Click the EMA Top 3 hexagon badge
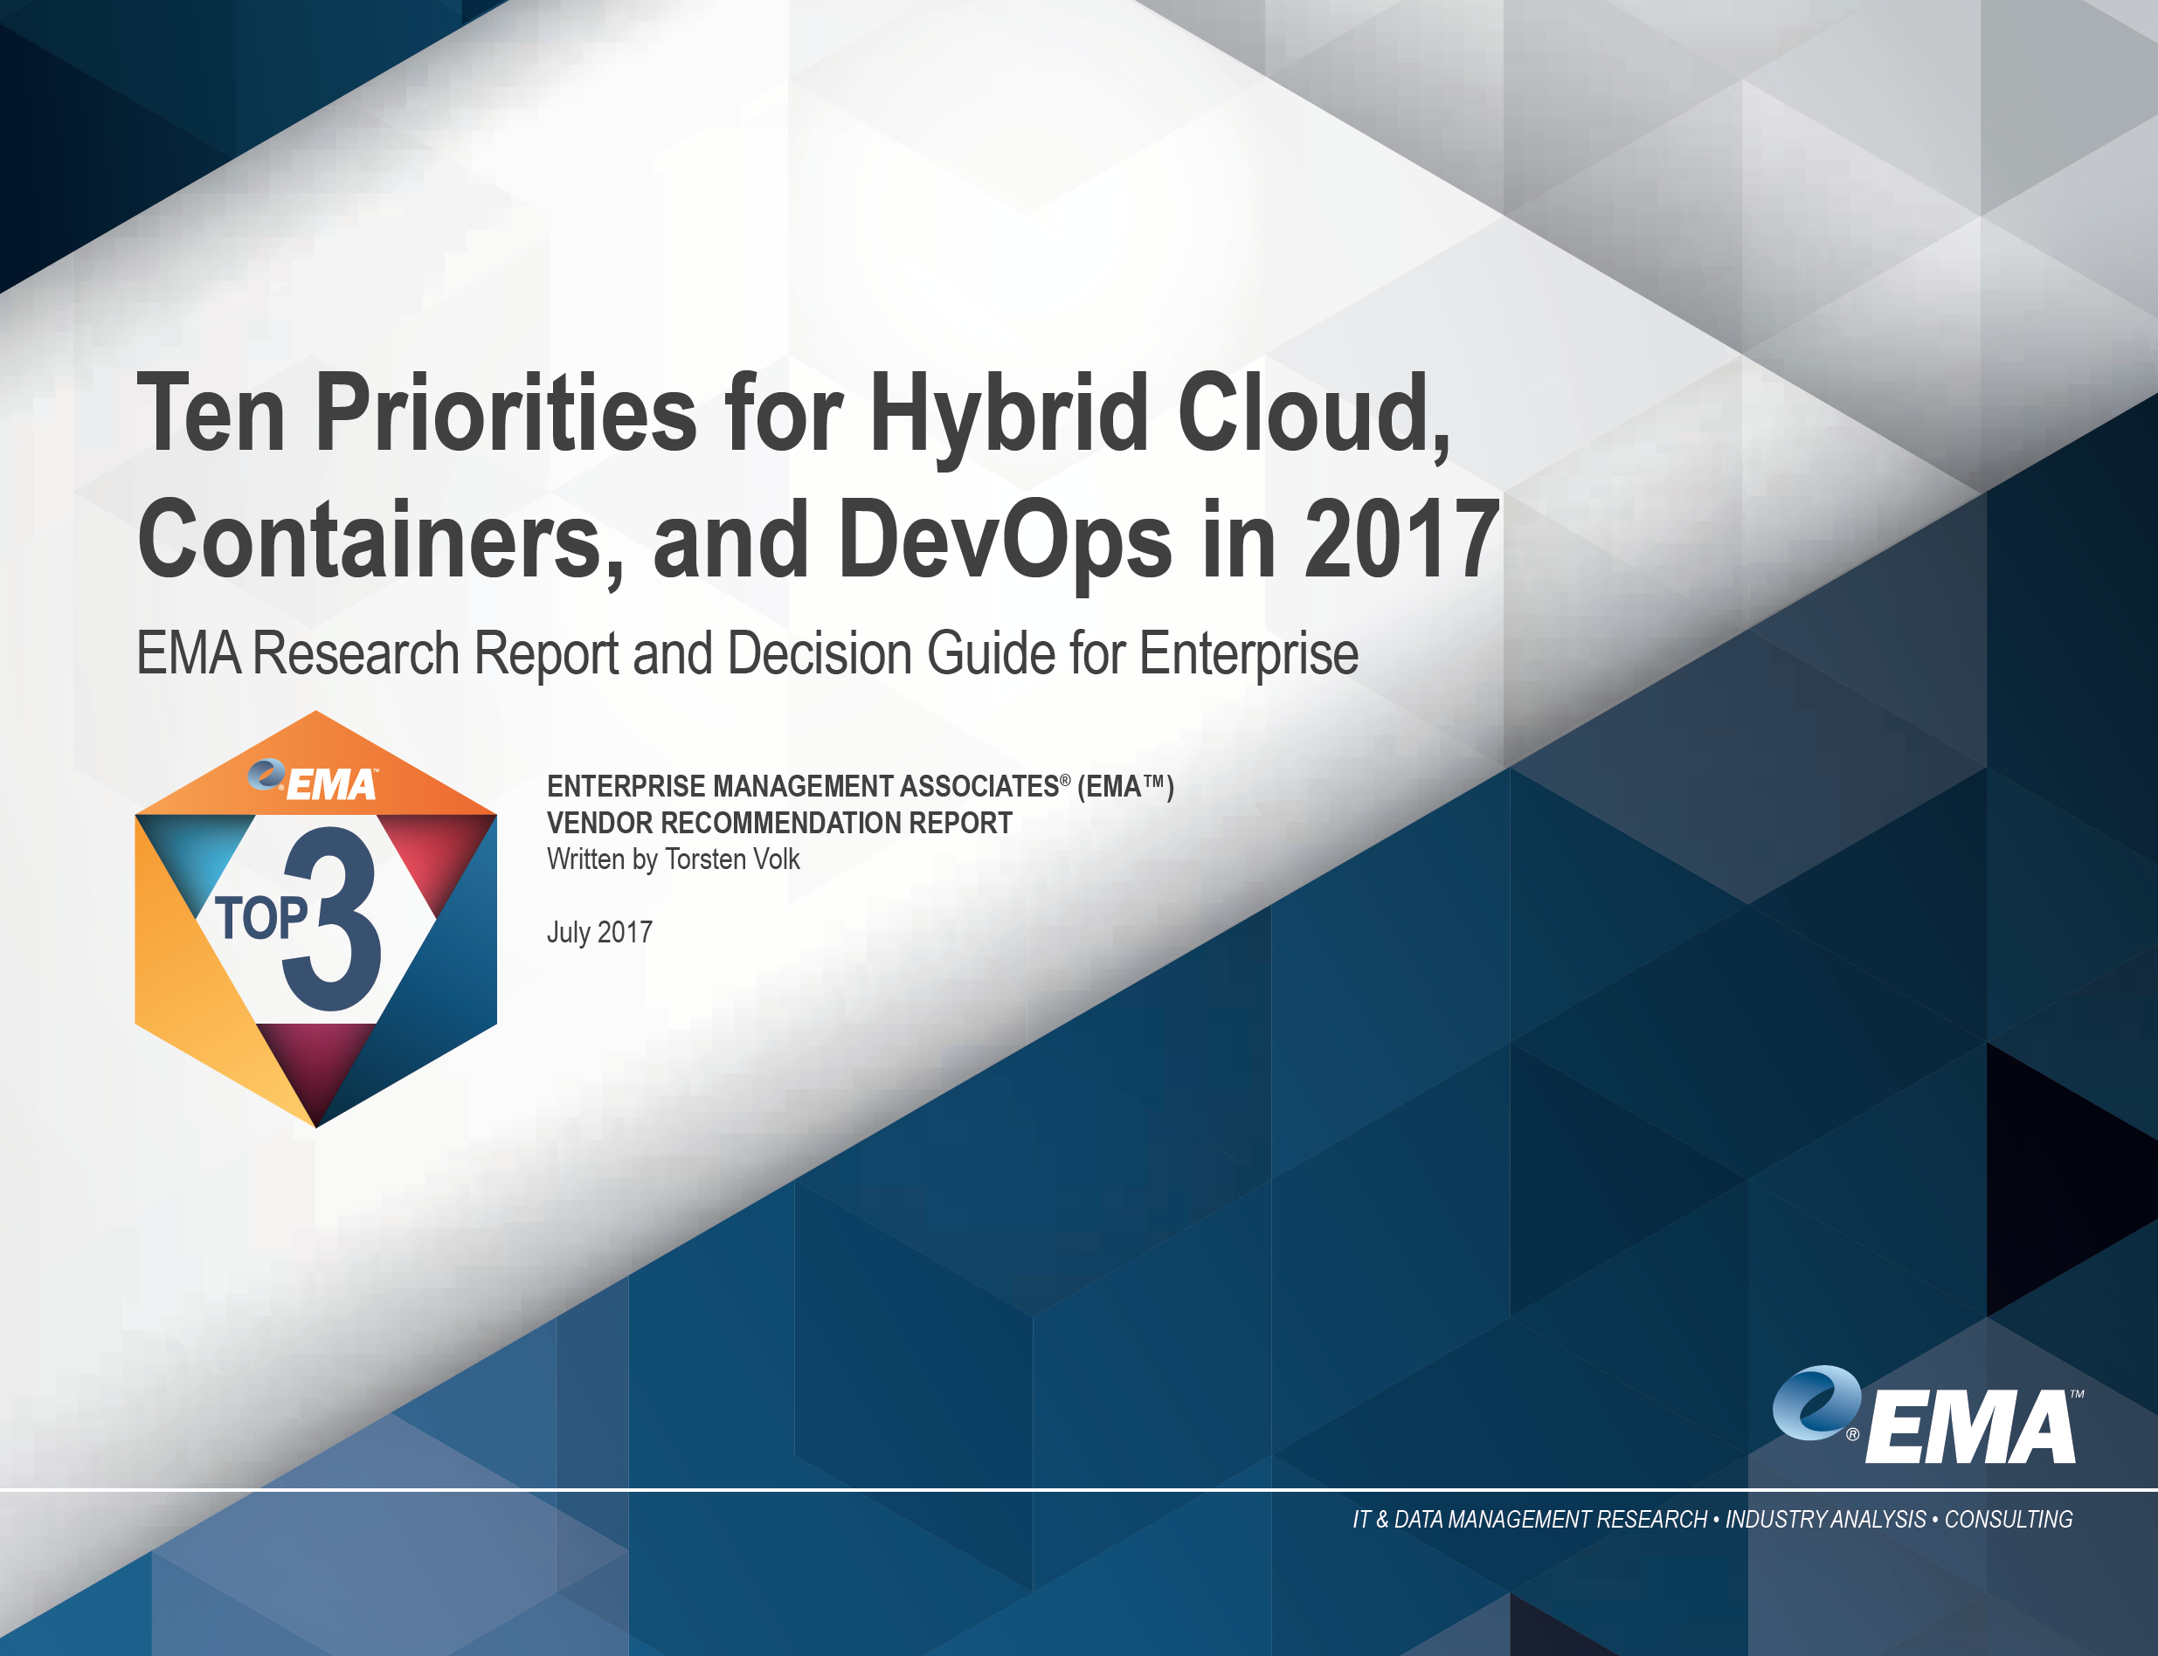This screenshot has height=1656, width=2158. [x=315, y=919]
